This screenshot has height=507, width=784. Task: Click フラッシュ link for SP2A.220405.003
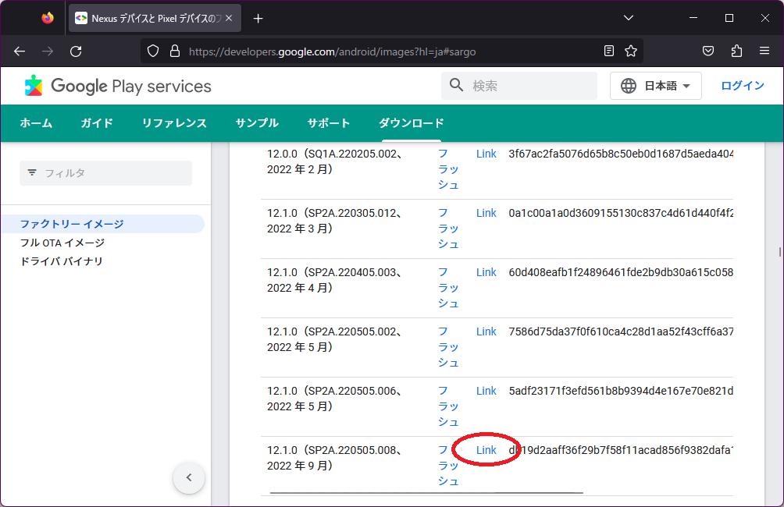[x=448, y=289]
